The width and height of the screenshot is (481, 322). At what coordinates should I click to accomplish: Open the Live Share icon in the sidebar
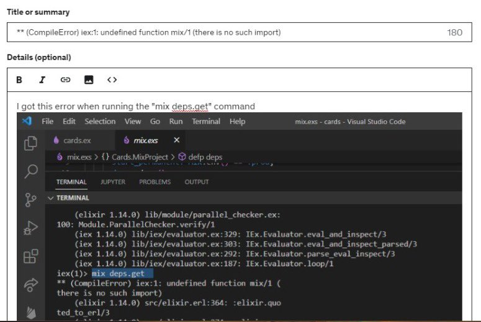[30, 285]
